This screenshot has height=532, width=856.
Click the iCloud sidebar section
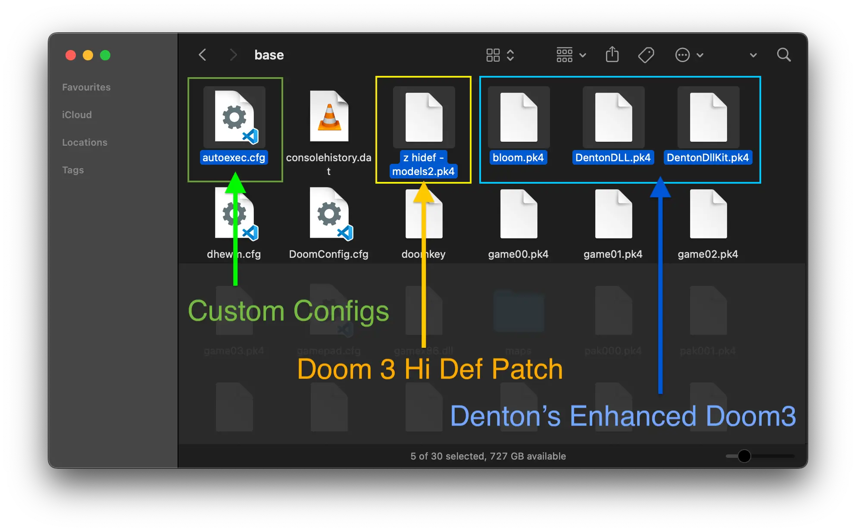click(x=77, y=115)
